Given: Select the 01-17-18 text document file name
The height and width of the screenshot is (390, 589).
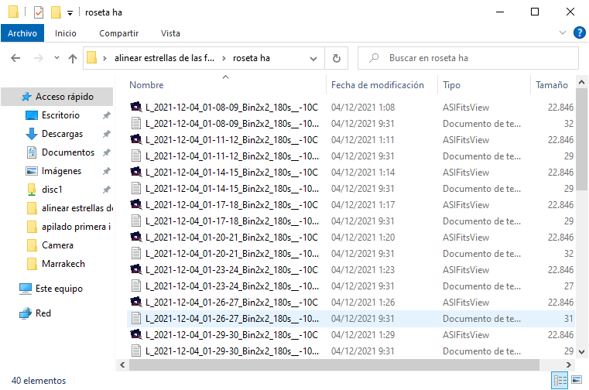Looking at the screenshot, I should tap(232, 221).
